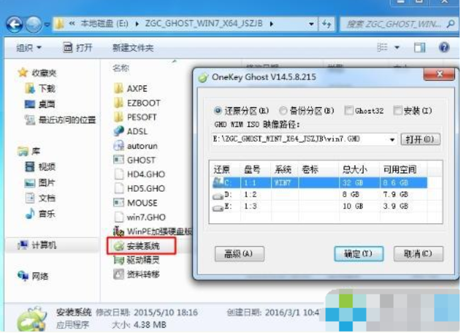Select the 资料转移 file icon
Viewport: 463px width, 335px height.
coord(118,274)
